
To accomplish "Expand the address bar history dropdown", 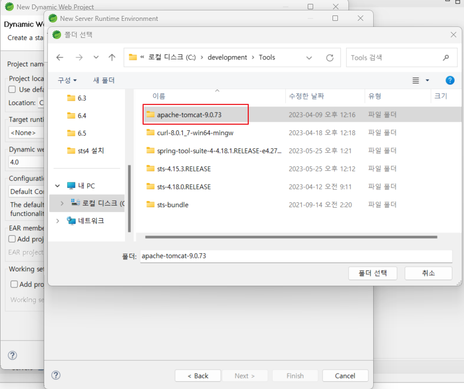I will (x=309, y=58).
